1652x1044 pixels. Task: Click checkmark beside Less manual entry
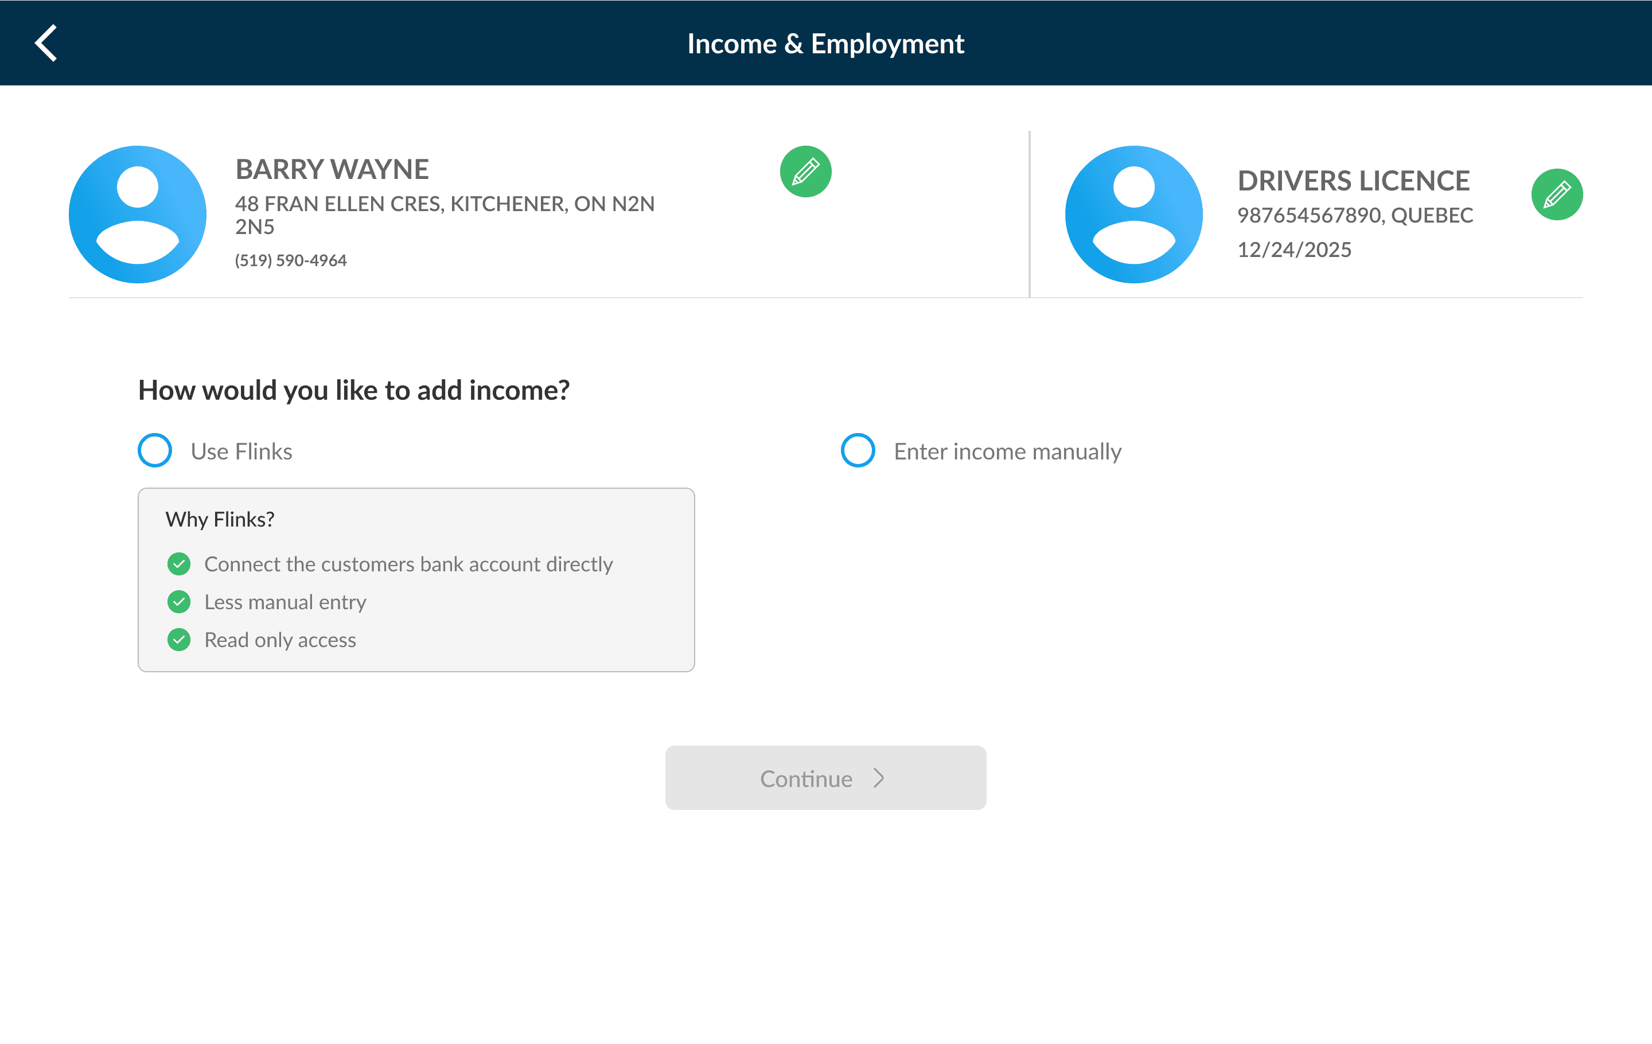[179, 602]
